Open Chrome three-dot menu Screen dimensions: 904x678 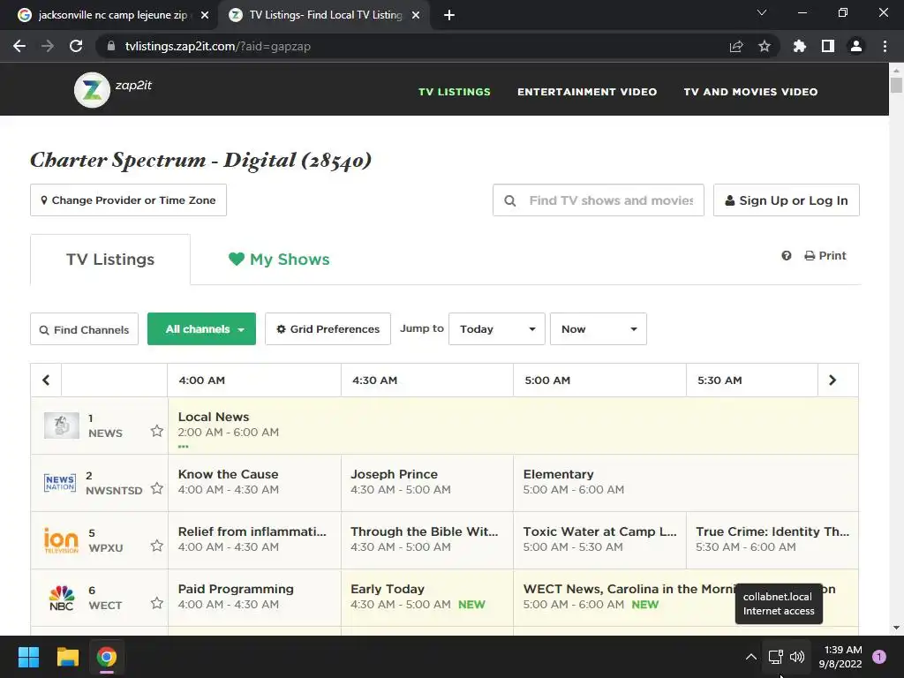[x=885, y=46]
